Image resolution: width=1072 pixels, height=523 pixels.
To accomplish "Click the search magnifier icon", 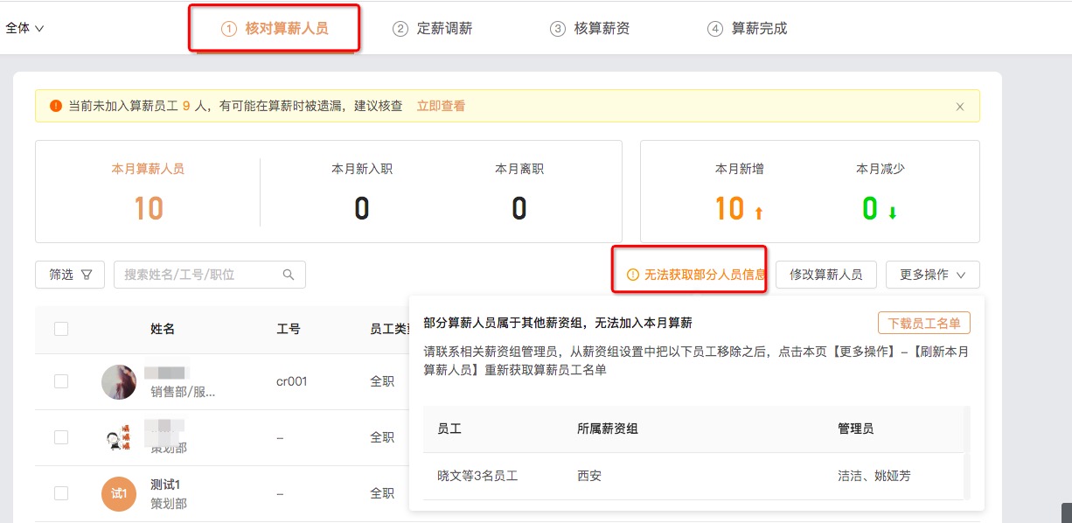I will click(x=289, y=275).
